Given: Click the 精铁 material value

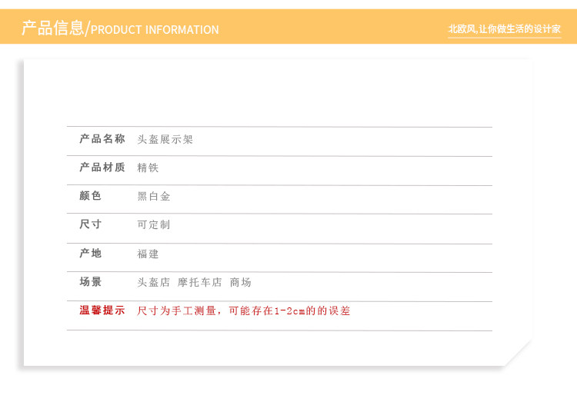Looking at the screenshot, I should point(148,168).
